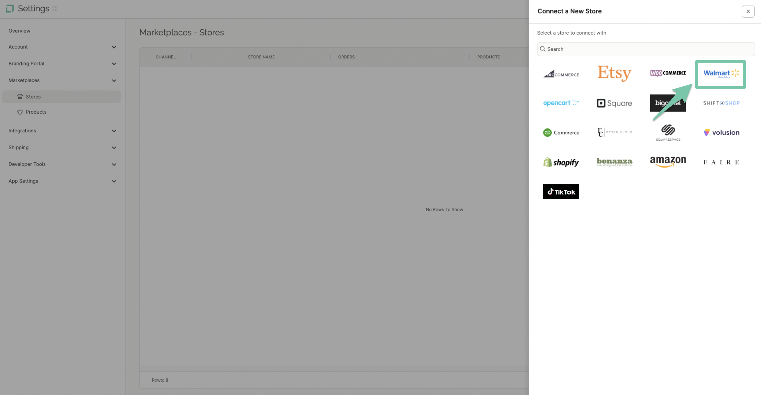Image resolution: width=761 pixels, height=395 pixels.
Task: Choose the Square store logo
Action: coord(614,103)
